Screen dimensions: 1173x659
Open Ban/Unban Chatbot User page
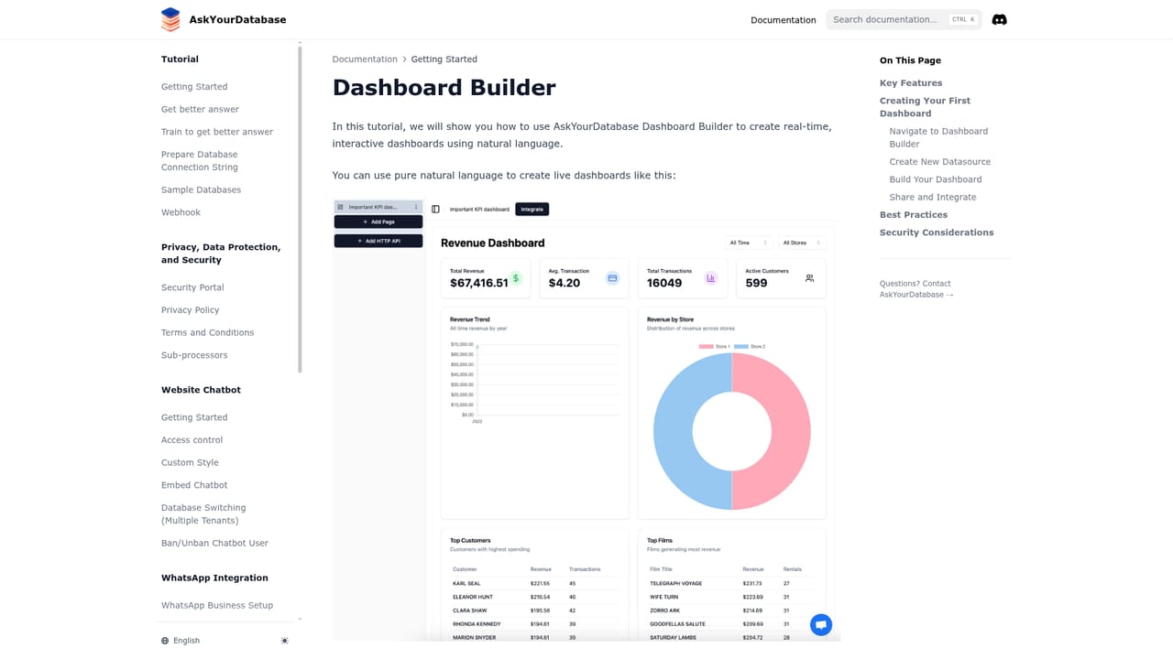(214, 543)
